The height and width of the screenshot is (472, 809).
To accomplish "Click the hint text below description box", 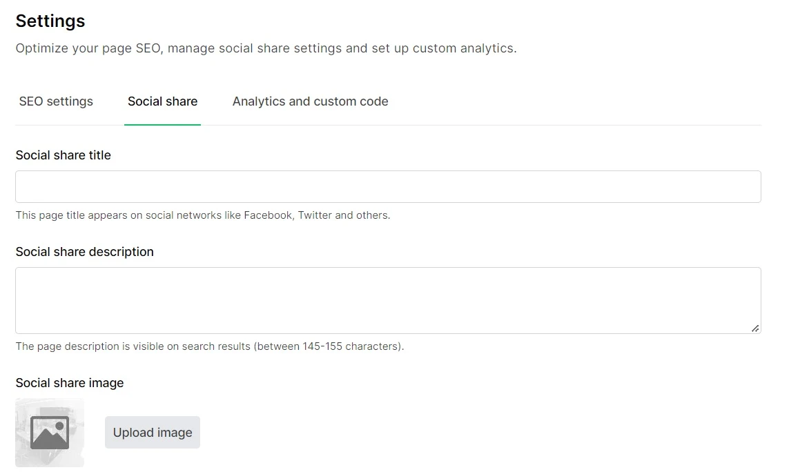I will tap(210, 346).
